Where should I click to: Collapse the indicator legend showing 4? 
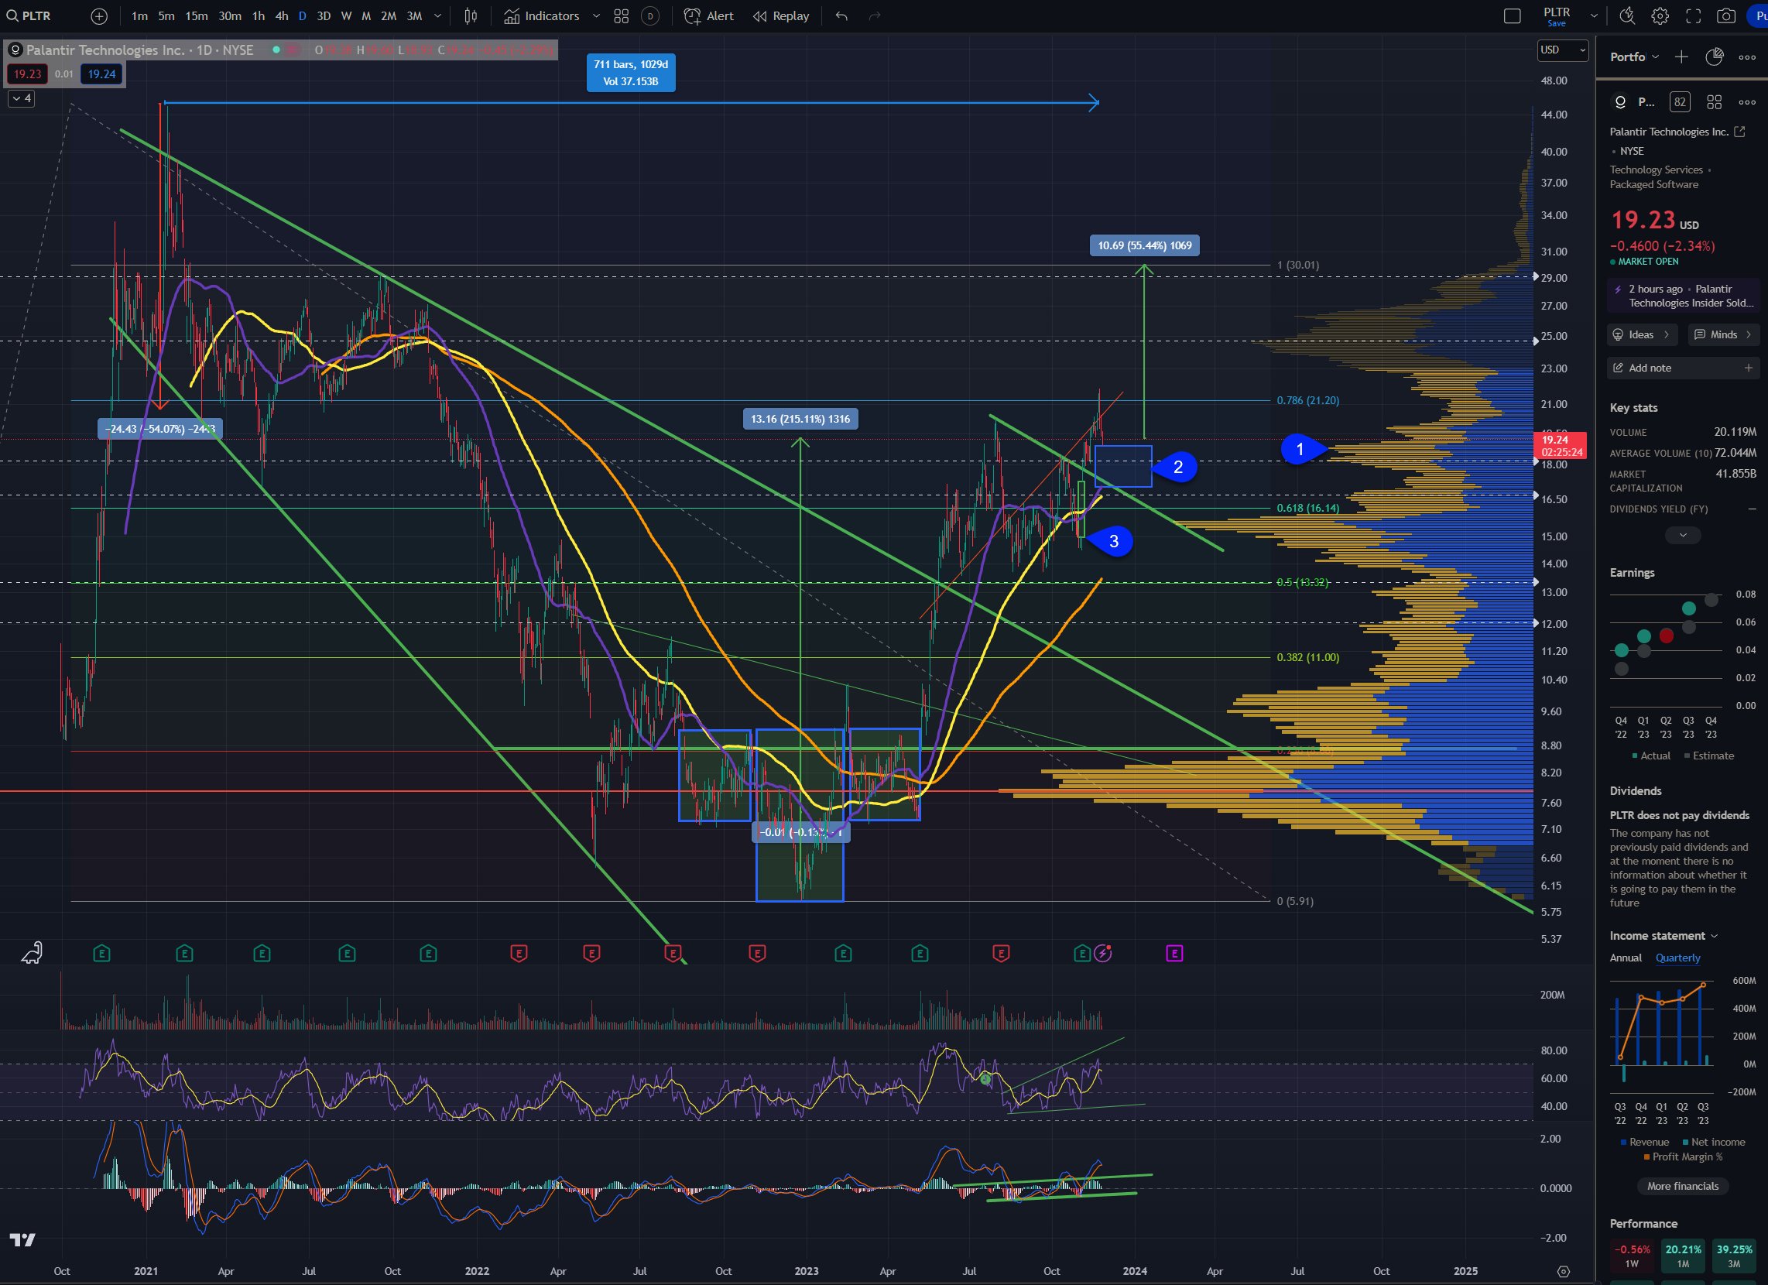21,98
